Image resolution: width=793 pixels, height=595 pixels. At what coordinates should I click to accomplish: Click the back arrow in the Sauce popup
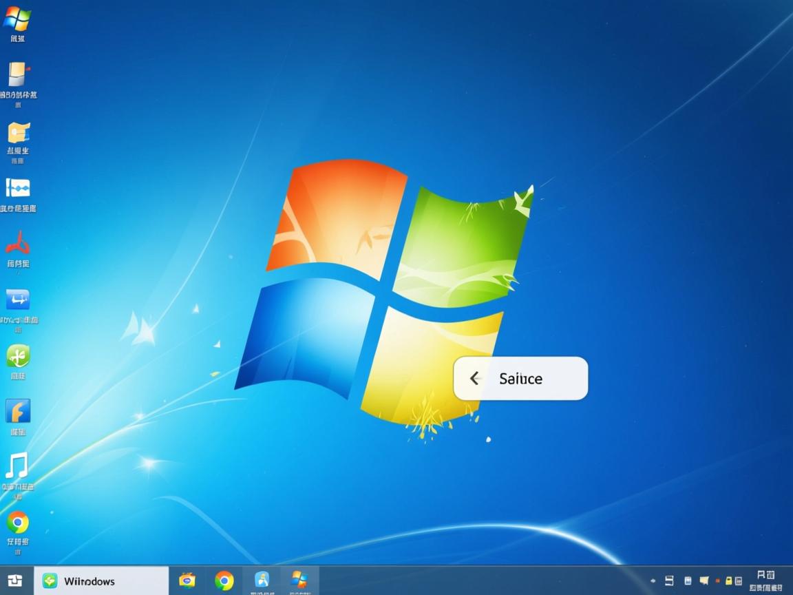[x=474, y=378]
